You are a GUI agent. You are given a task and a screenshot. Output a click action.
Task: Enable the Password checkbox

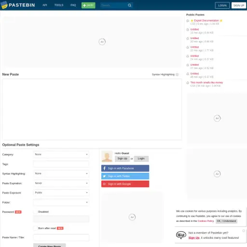(x=35, y=212)
